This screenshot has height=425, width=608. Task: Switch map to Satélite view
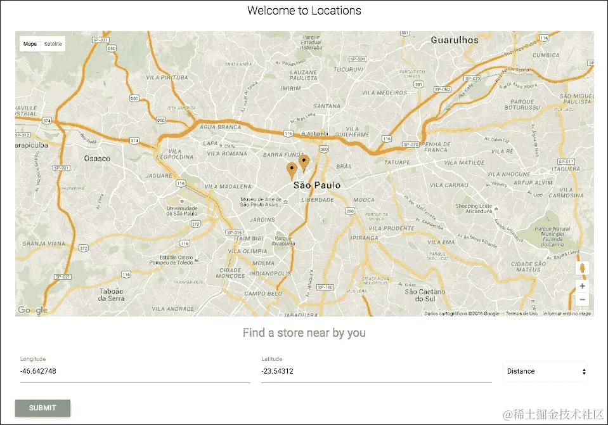coord(53,44)
